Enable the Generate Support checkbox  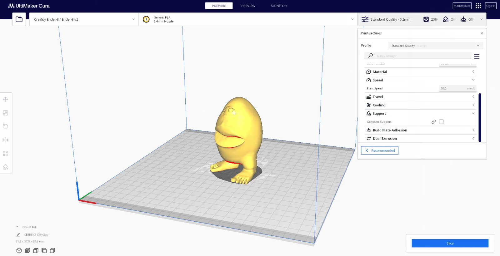(441, 122)
